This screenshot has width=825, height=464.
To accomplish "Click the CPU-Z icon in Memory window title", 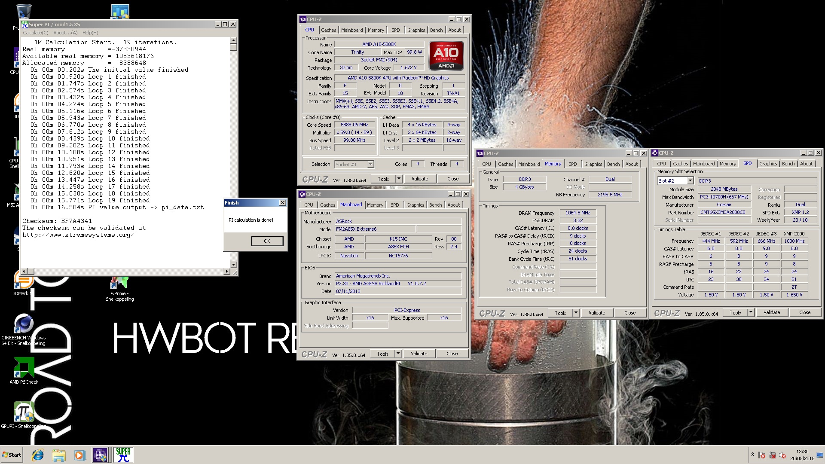I will coord(480,153).
